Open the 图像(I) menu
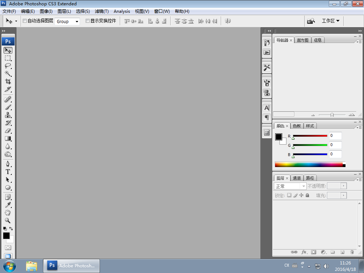The image size is (364, 273). point(46,11)
